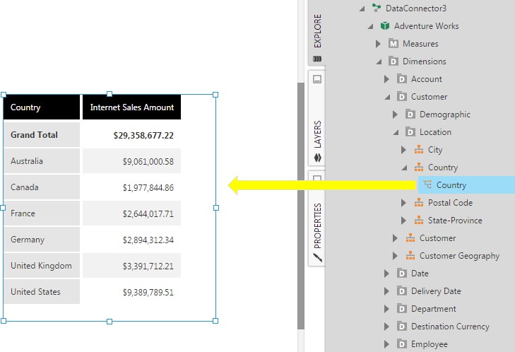Expand the Customer Geography hierarchy
515x352 pixels.
(395, 256)
